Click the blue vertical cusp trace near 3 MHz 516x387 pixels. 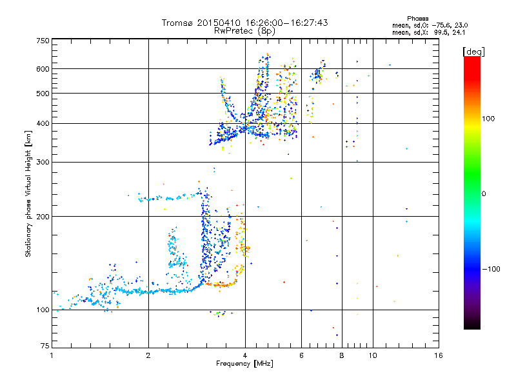click(x=205, y=237)
